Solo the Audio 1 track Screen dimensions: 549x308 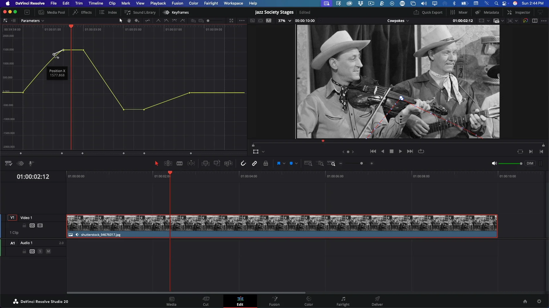coord(40,251)
